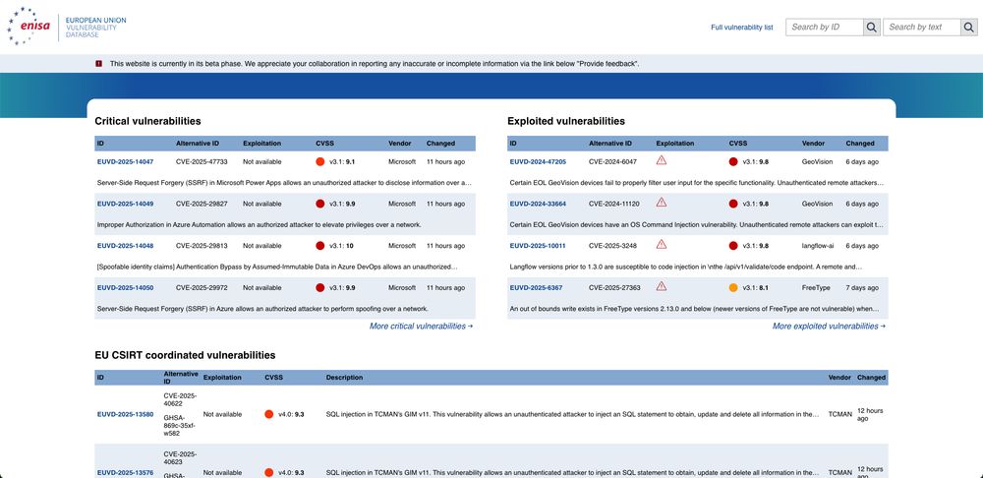Screen dimensions: 983x478
Task: Click the Azure Automation Improper Authorization description
Action: click(259, 225)
